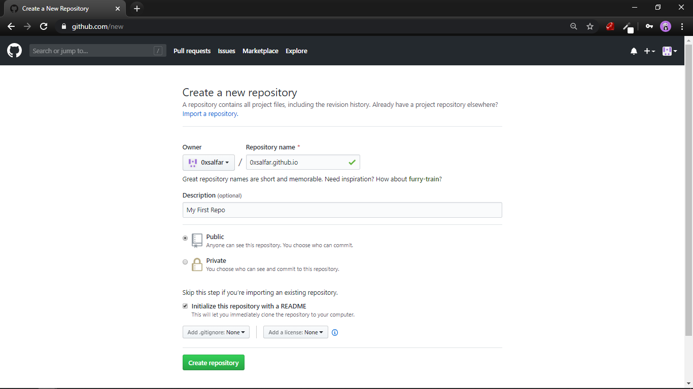
Task: Open the Chrome profile avatar
Action: 666,26
